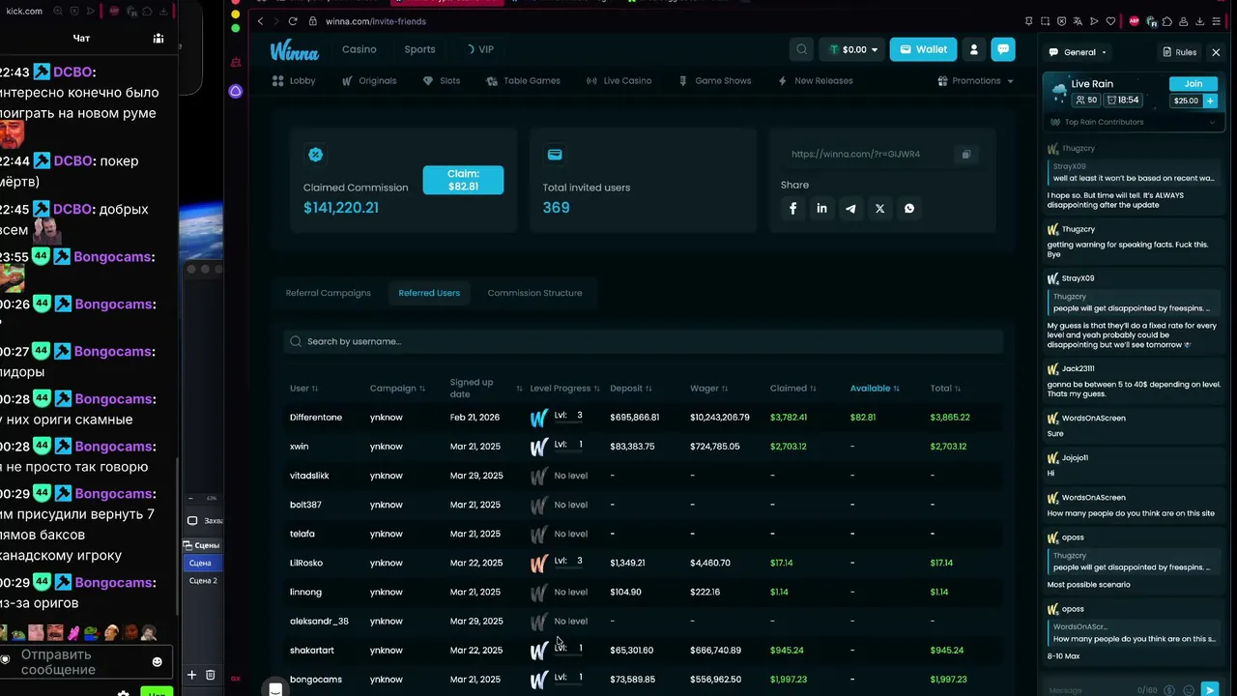
Task: Click the referral link field
Action: (x=866, y=155)
